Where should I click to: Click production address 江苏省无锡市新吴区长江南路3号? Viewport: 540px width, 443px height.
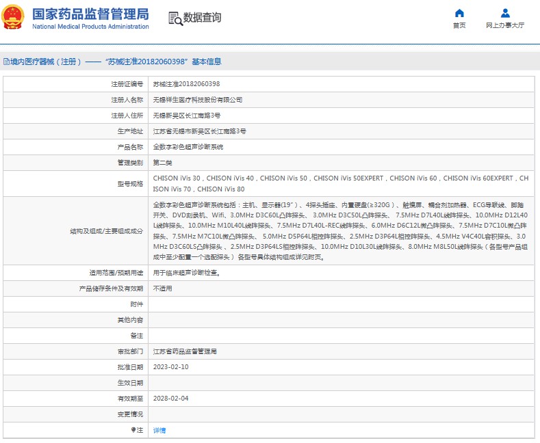pos(199,131)
